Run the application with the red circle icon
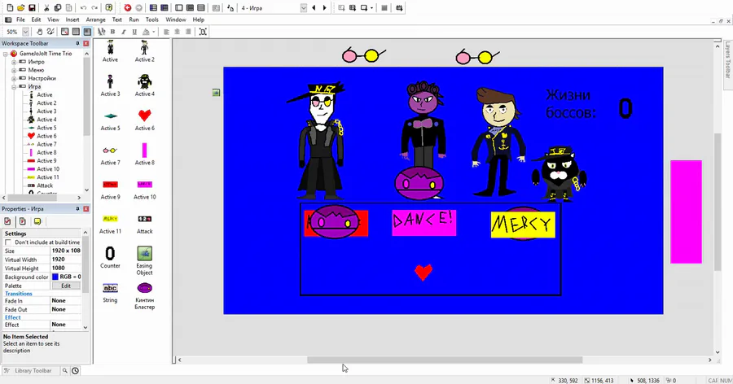The height and width of the screenshot is (384, 733). coord(128,8)
